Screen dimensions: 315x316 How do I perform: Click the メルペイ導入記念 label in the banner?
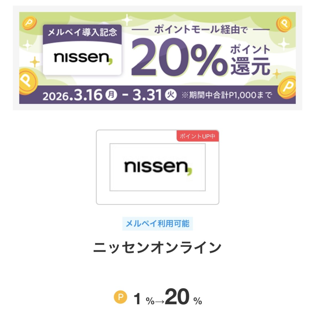[x=82, y=32]
